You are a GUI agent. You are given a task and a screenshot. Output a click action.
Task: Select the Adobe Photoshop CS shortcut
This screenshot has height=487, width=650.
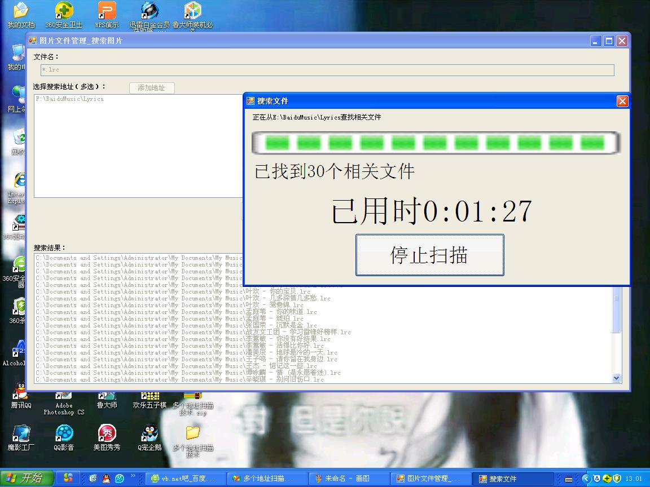(x=64, y=404)
